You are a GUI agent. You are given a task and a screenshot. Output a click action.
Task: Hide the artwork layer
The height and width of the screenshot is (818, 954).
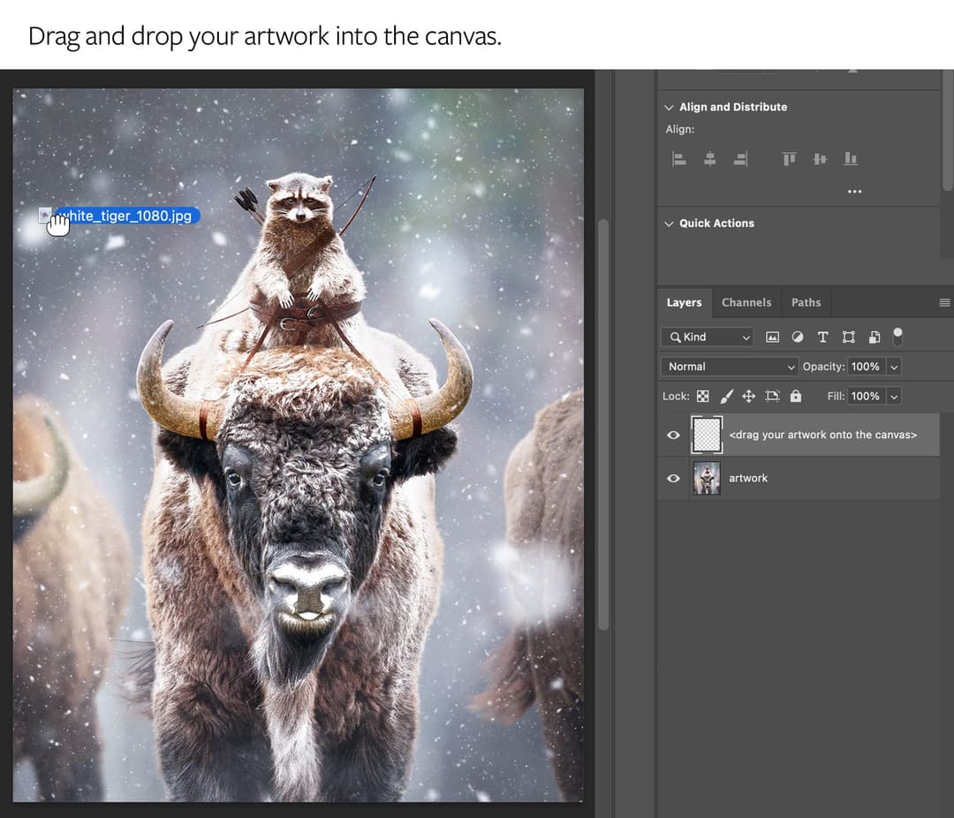[673, 478]
